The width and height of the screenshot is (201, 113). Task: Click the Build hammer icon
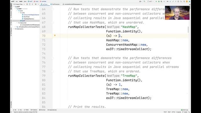tap(144, 1)
